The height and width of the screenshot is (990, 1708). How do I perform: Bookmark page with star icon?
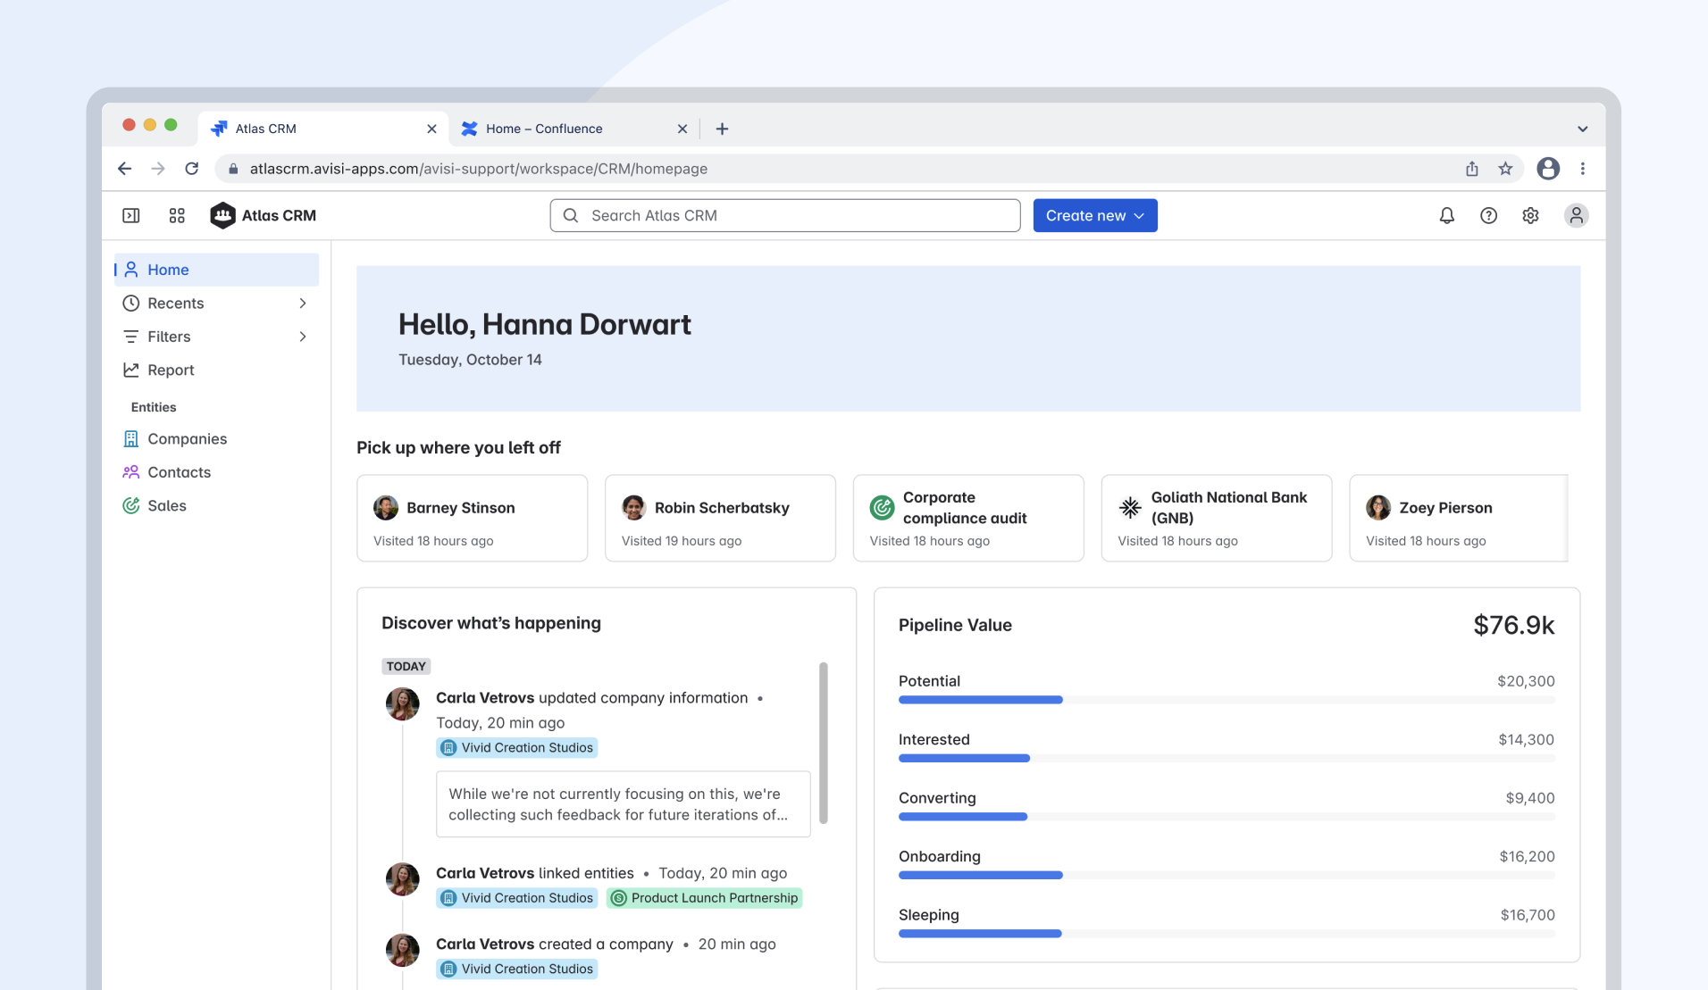tap(1505, 169)
